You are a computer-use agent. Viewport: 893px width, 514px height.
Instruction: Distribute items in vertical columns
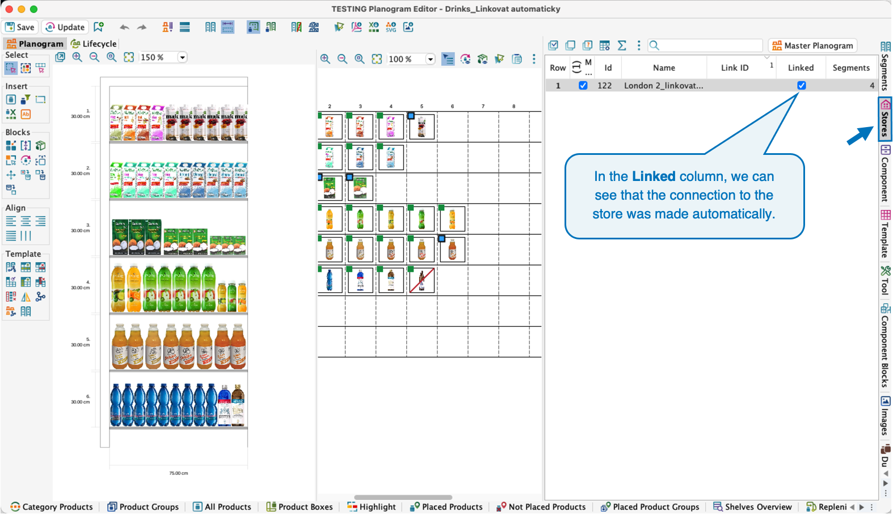point(26,235)
